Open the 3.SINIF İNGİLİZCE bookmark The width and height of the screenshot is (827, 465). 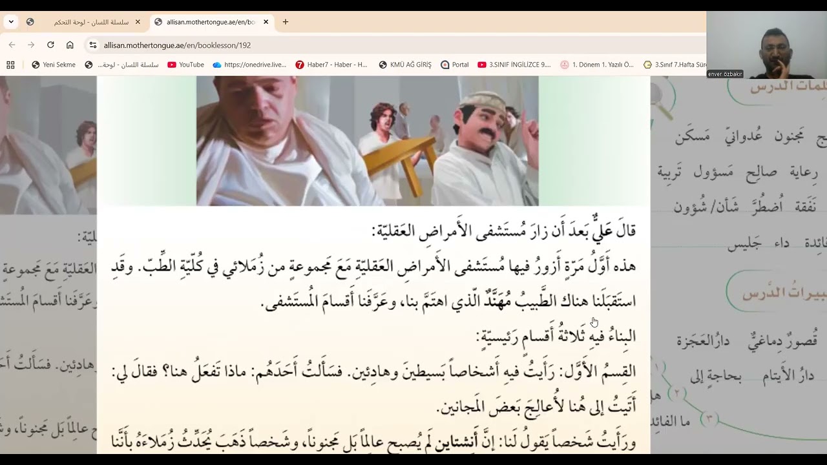[514, 65]
